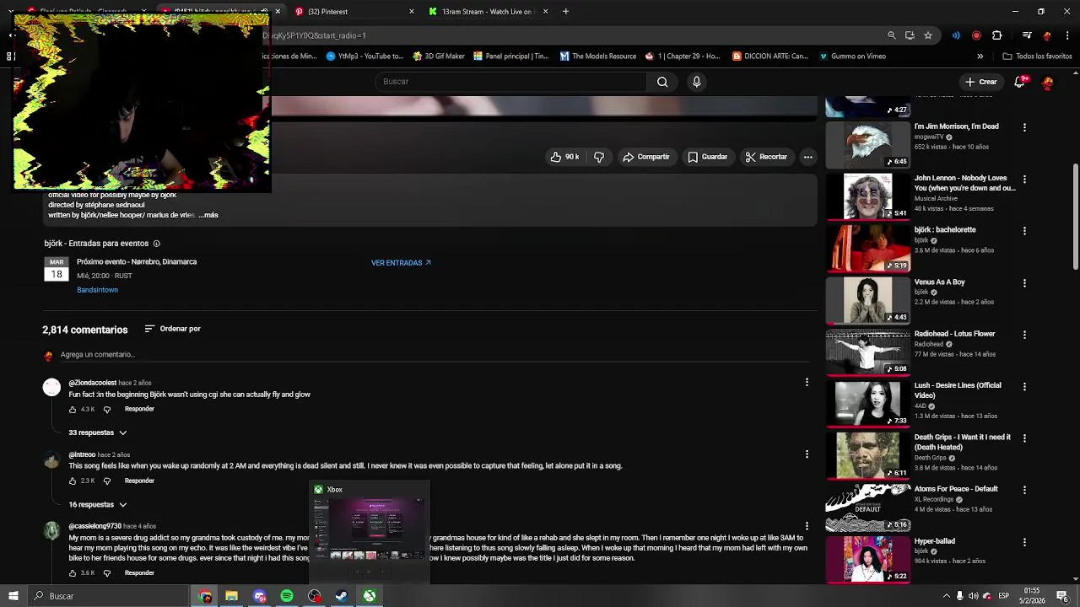Click the YouTube Buscar search box
Image resolution: width=1080 pixels, height=607 pixels.
pos(510,82)
